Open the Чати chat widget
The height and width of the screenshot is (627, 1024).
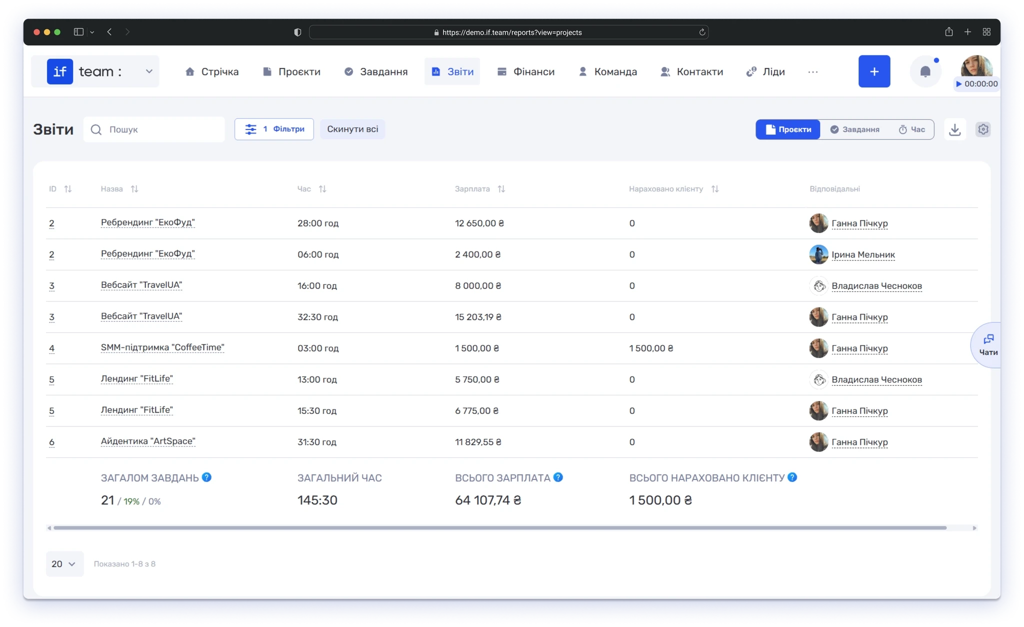987,345
